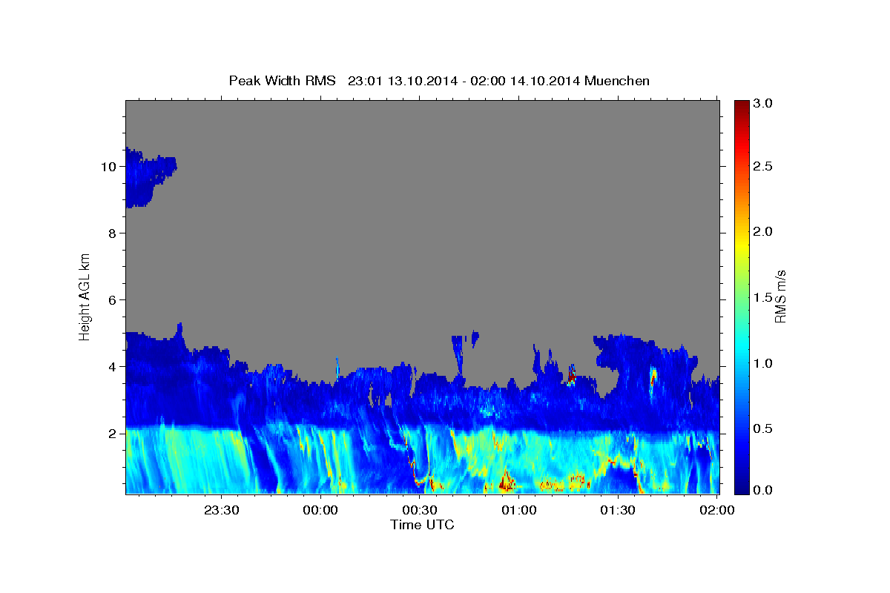This screenshot has height=593, width=890.
Task: Click the '01:30' time tick label
Action: (618, 510)
